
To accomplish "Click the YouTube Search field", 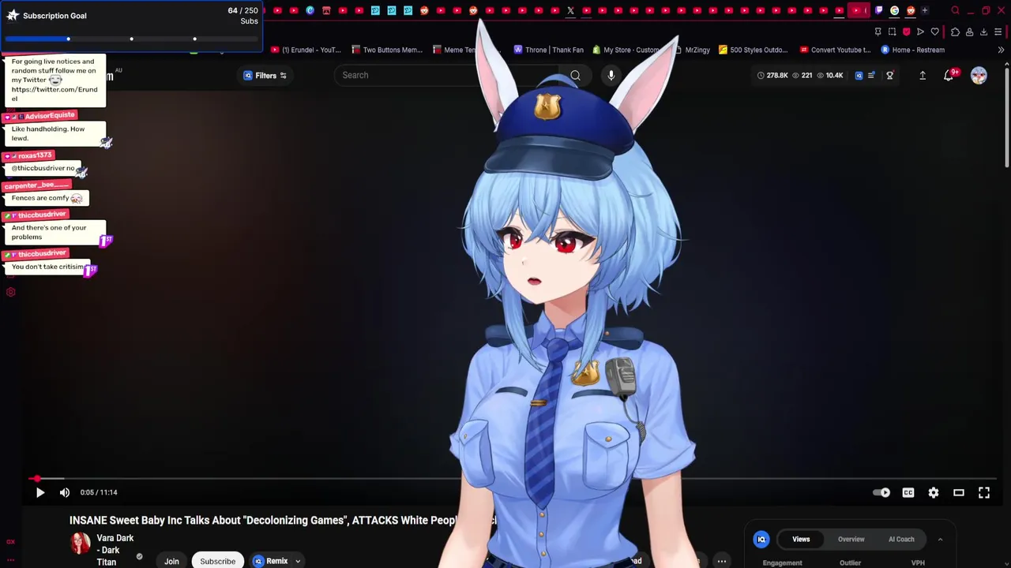I will (x=446, y=75).
